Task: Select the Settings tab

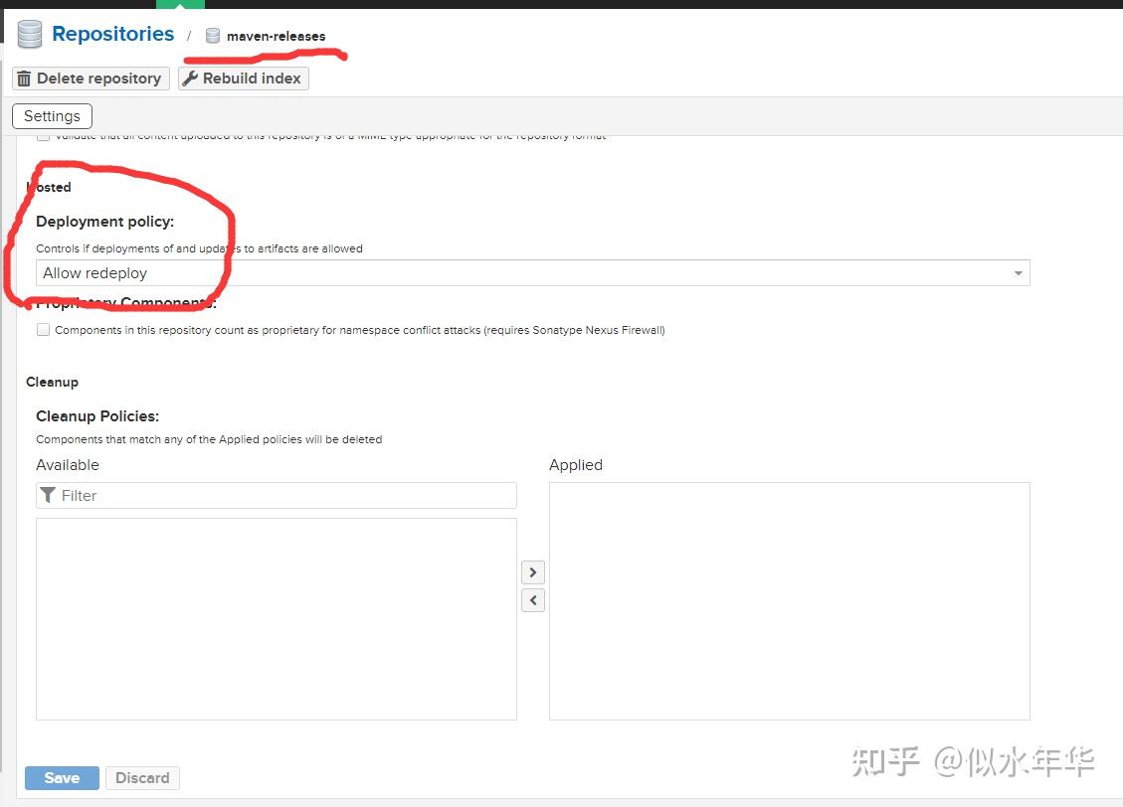Action: [52, 115]
